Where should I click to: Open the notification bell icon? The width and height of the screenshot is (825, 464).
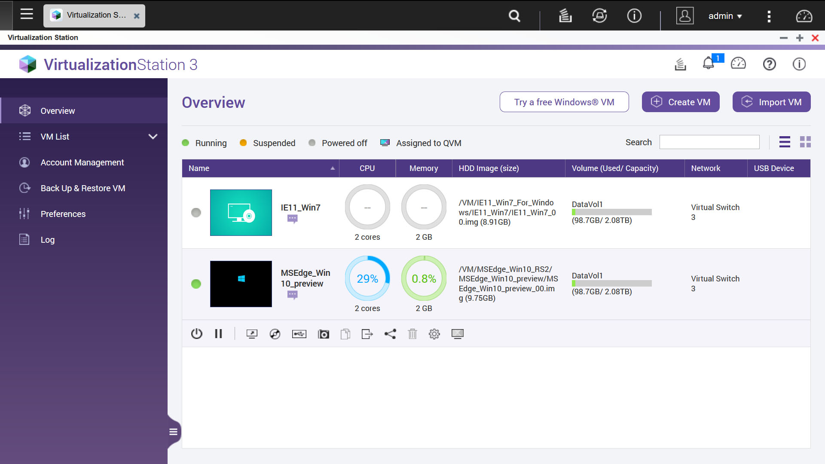pos(708,64)
